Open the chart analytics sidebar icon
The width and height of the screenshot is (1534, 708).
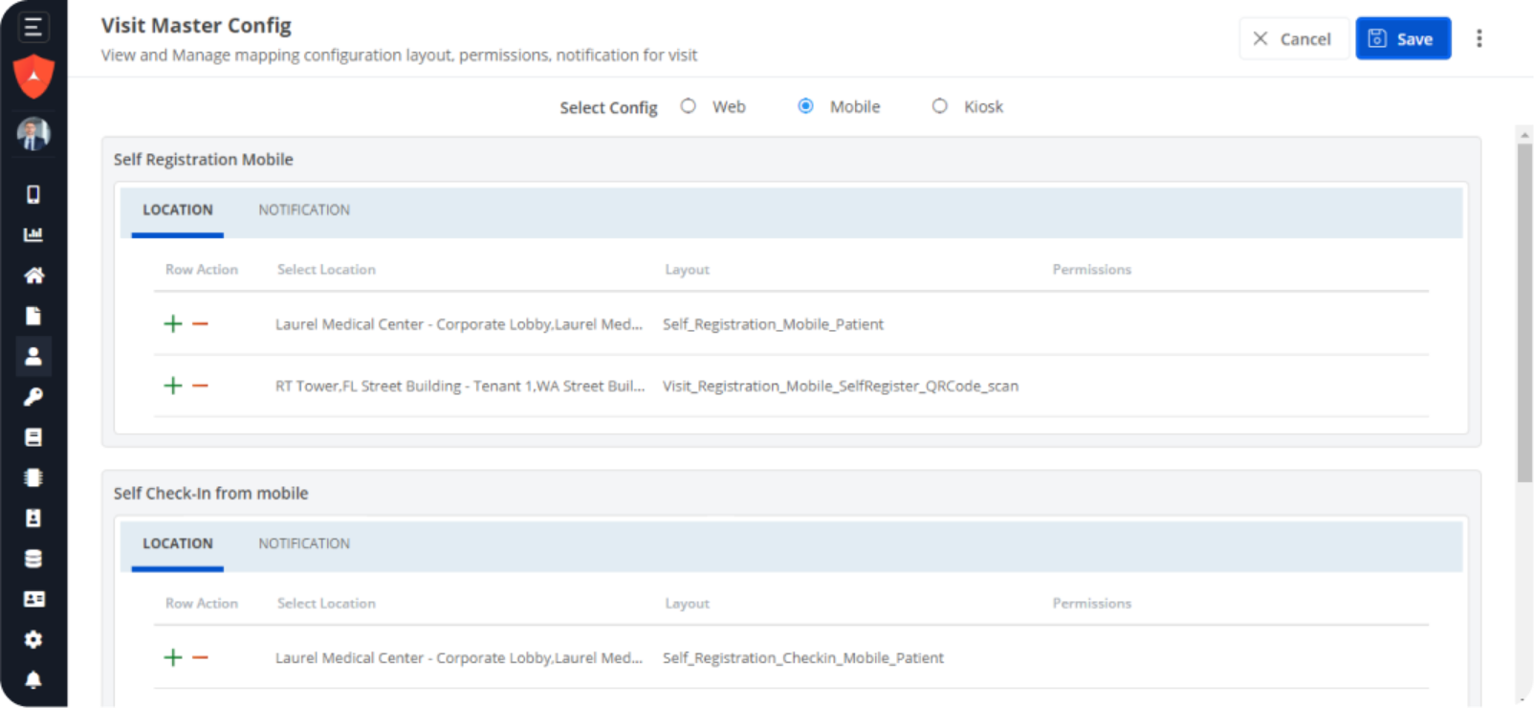click(33, 234)
